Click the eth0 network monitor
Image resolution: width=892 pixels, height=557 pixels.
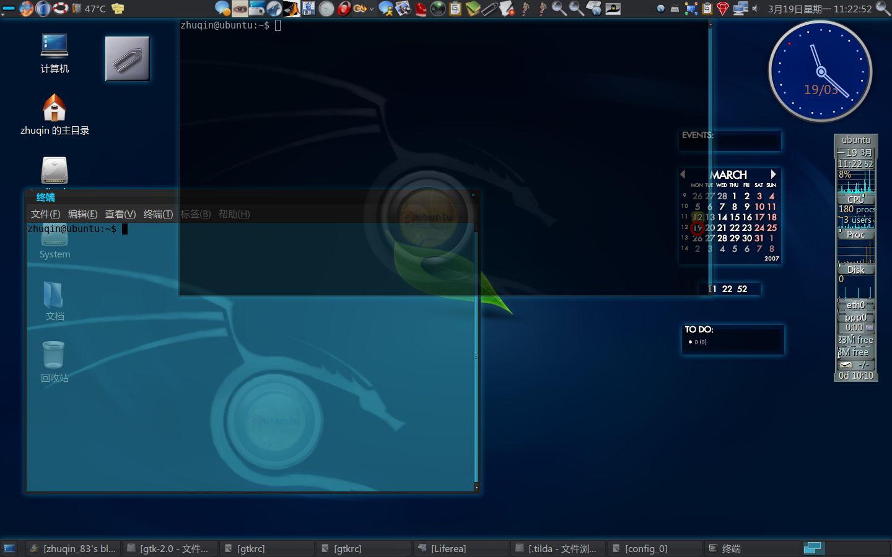coord(855,305)
